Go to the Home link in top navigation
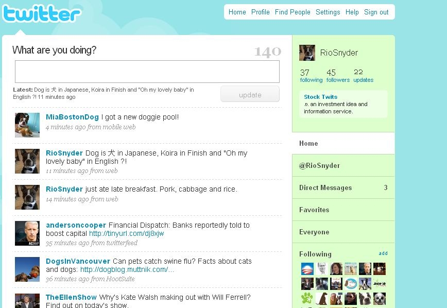This screenshot has width=447, height=308. coord(237,12)
